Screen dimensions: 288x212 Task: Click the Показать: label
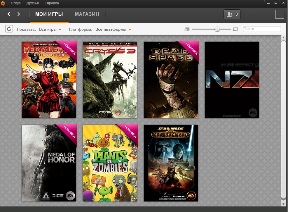[x=27, y=30]
